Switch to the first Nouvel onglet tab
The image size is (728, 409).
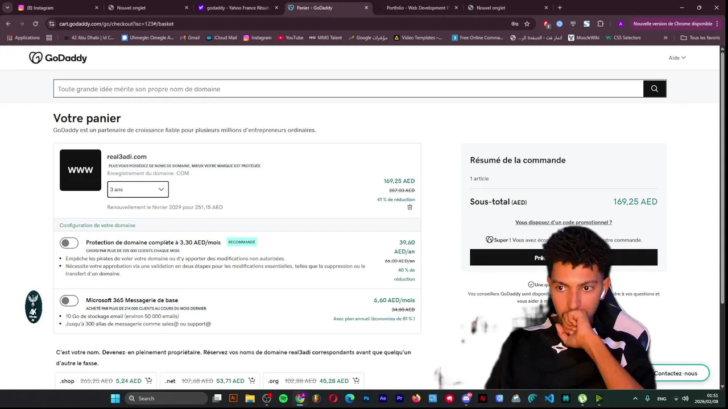pyautogui.click(x=148, y=8)
